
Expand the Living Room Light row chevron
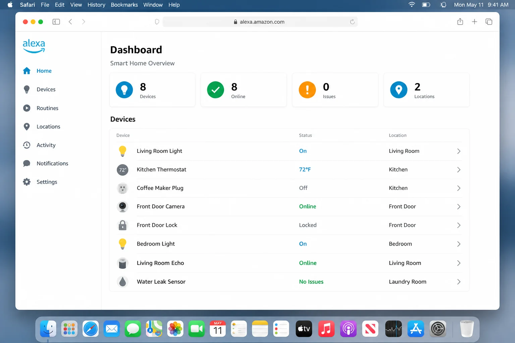[x=459, y=151]
